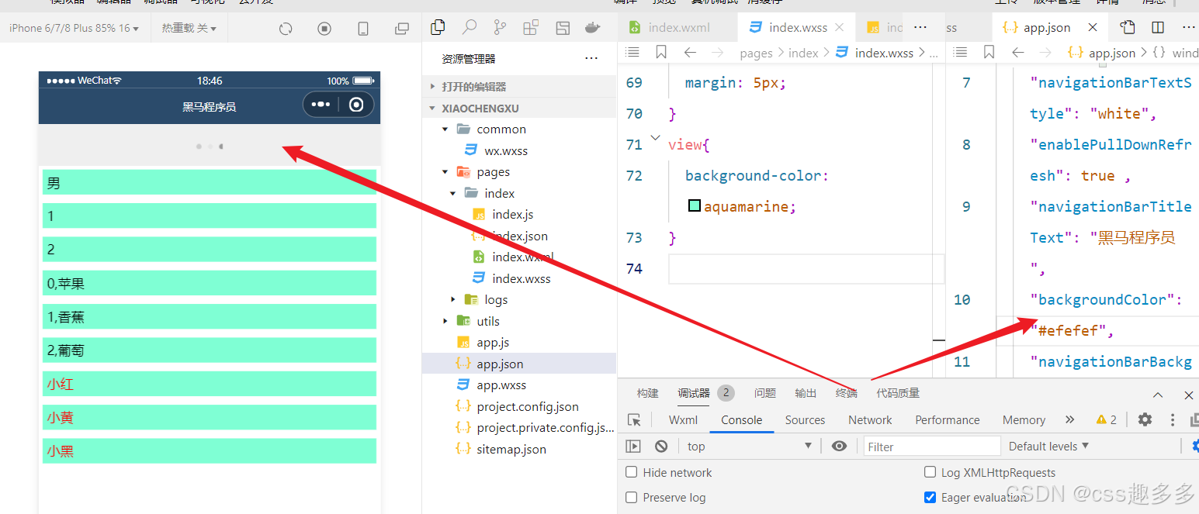Click the back arrow in index.wxss breadcrumb bar
This screenshot has width=1199, height=514.
click(x=689, y=53)
